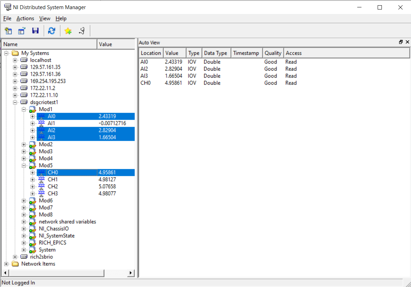Viewport: 411px width, 287px height.
Task: Close the Auto View panel
Action: pos(407,42)
